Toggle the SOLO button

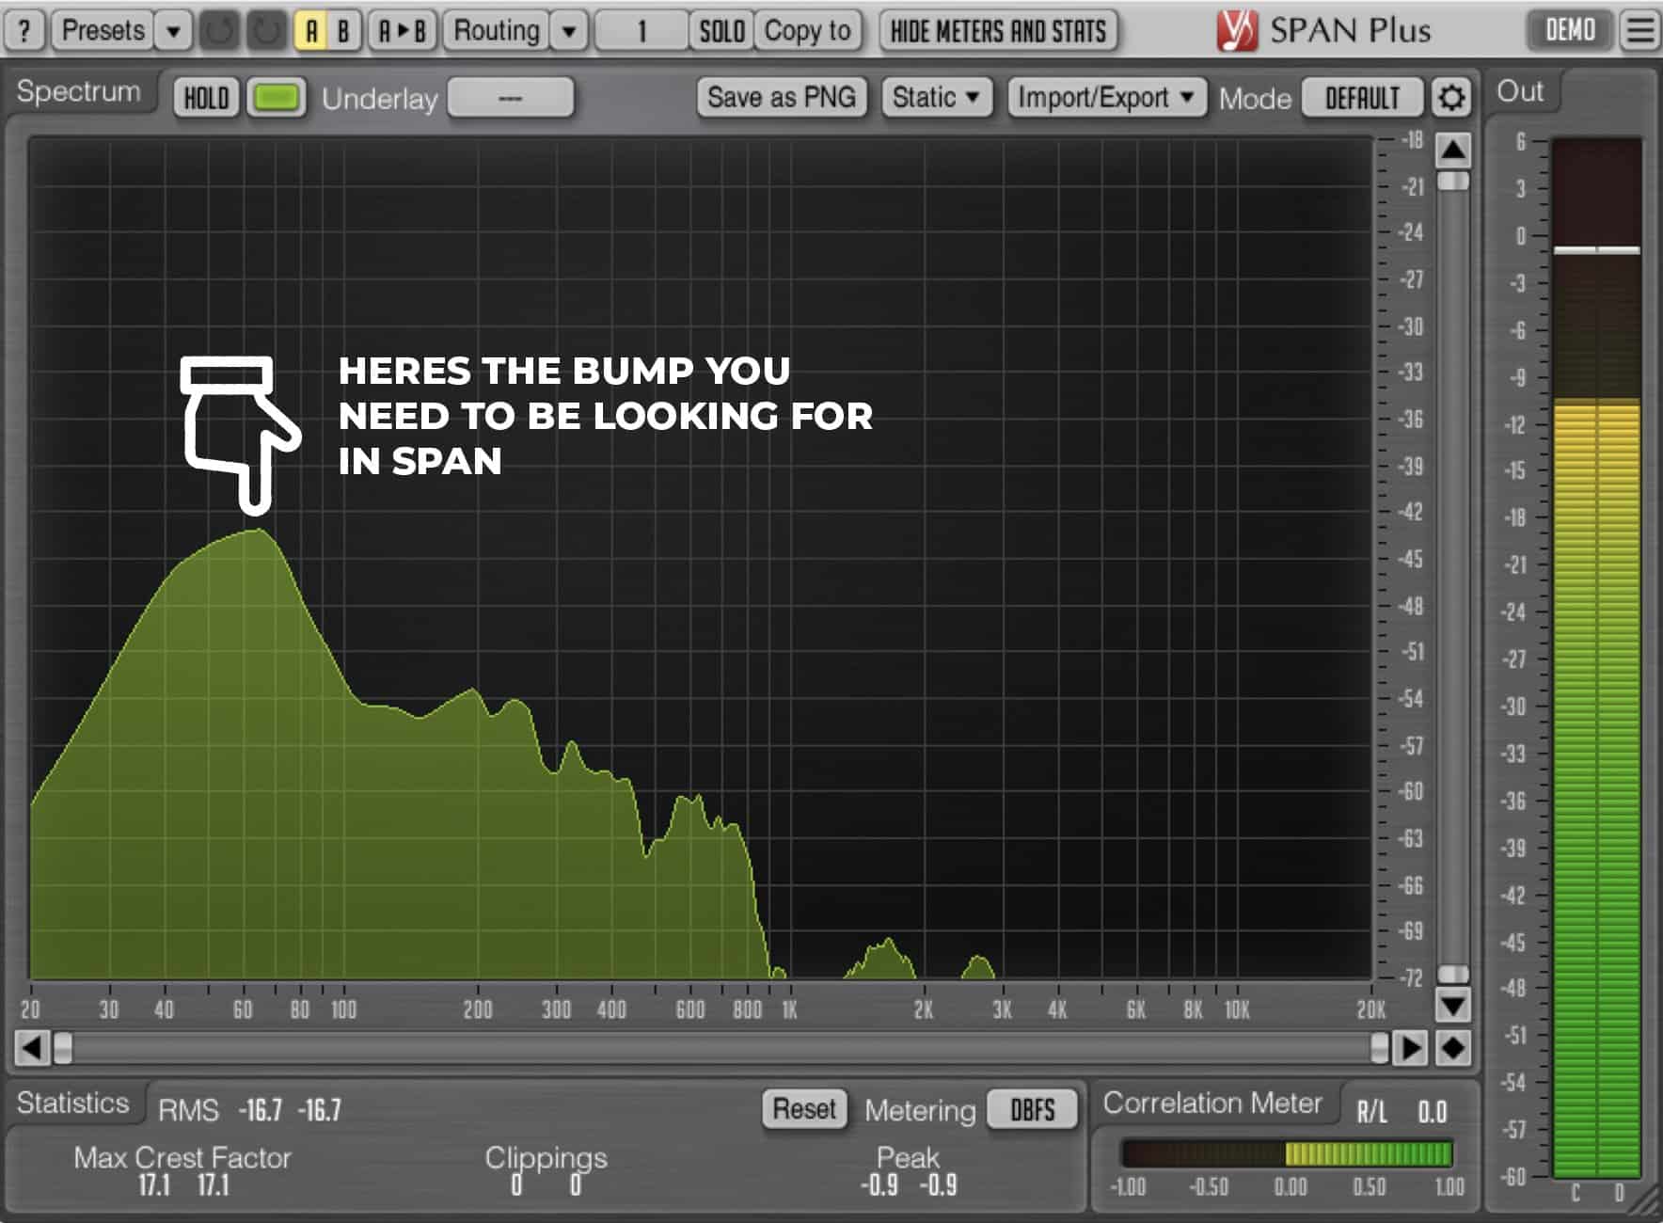(721, 31)
